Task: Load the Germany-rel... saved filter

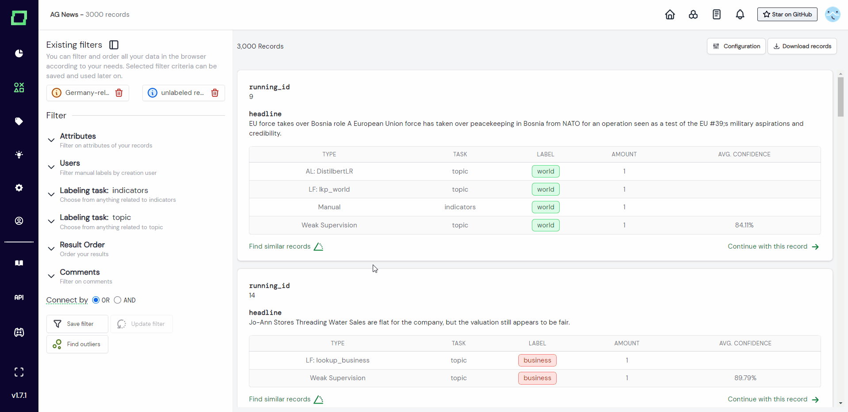Action: 87,93
